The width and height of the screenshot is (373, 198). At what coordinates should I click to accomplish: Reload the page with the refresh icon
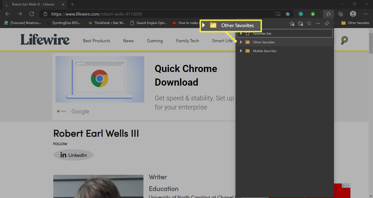(x=32, y=14)
